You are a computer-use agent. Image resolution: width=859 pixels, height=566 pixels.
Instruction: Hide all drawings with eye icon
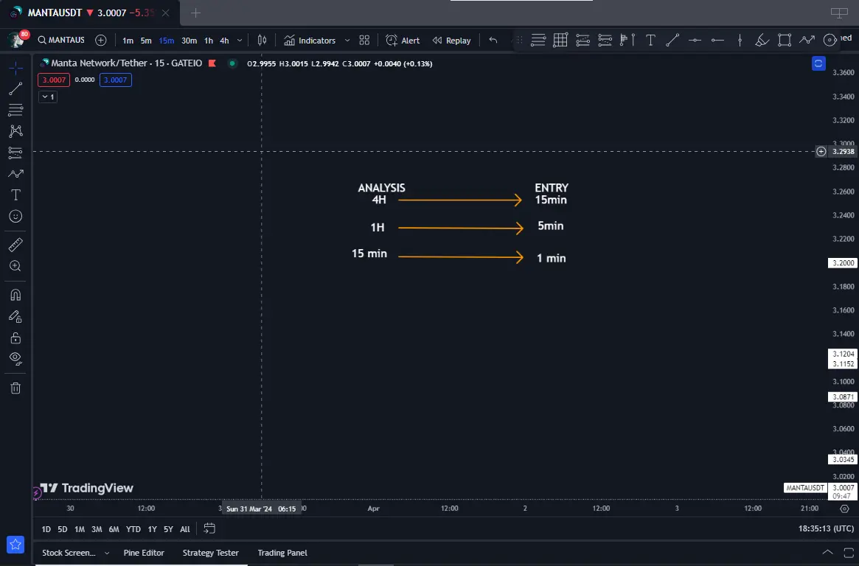click(15, 358)
